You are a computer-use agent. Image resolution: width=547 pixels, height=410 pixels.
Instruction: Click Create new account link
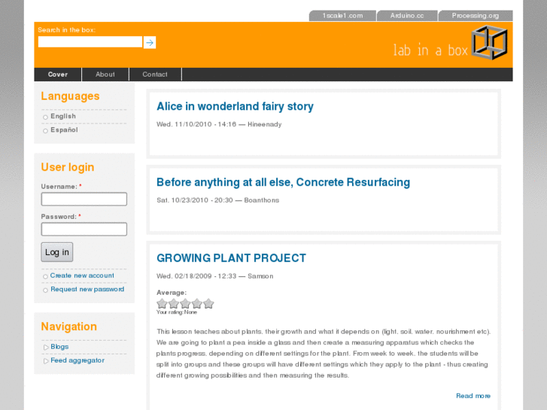82,276
